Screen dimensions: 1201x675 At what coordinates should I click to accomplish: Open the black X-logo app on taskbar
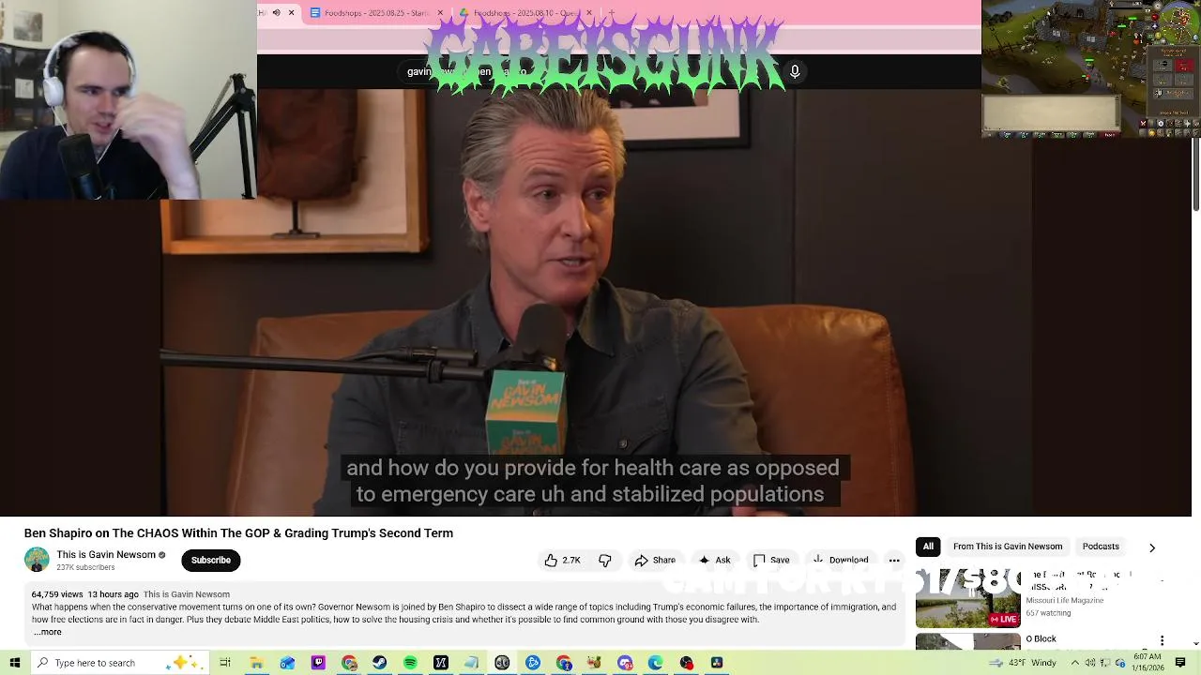tap(441, 663)
